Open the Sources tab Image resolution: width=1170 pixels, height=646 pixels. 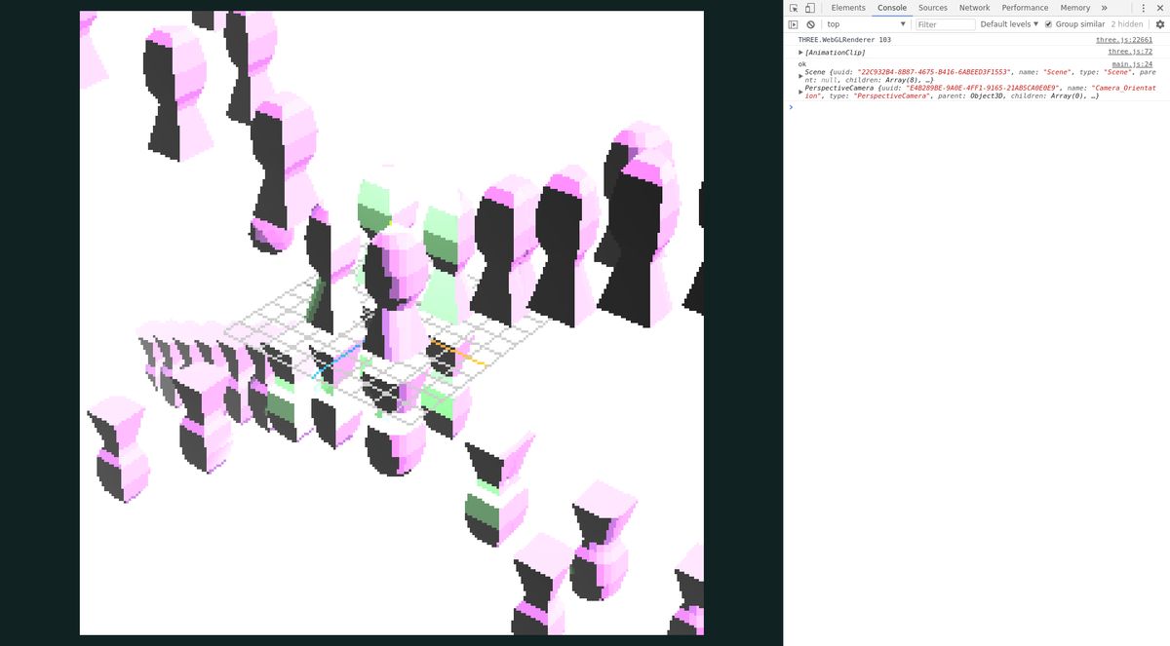[932, 8]
